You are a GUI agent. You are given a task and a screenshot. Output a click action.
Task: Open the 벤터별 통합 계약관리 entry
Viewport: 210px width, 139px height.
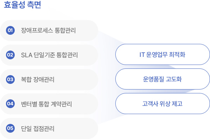coord(49,104)
